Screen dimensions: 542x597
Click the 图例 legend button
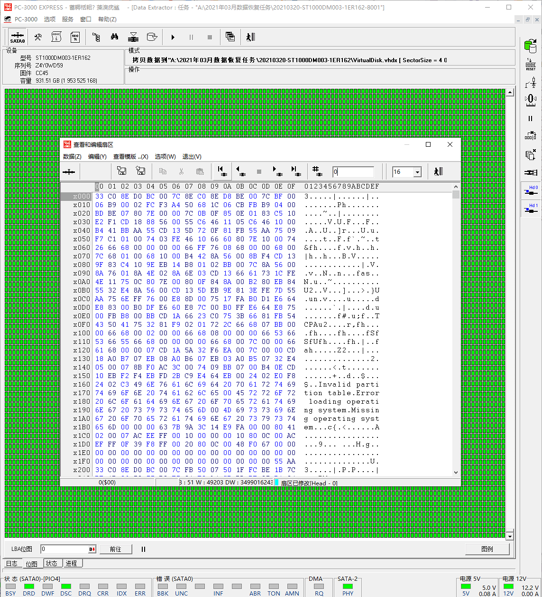[x=487, y=549]
